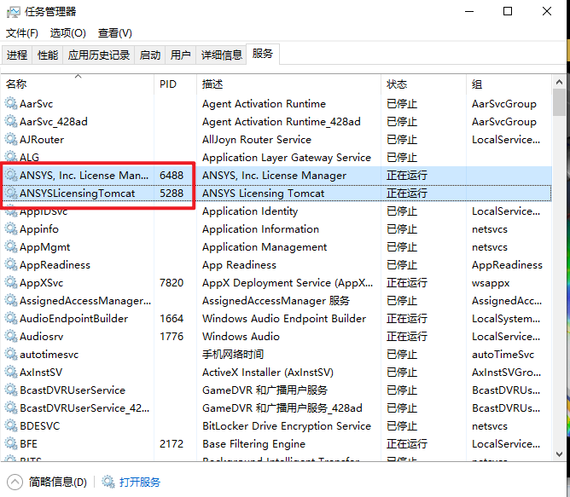The image size is (570, 497).
Task: Click the Task Manager icon in title bar
Action: pyautogui.click(x=14, y=12)
